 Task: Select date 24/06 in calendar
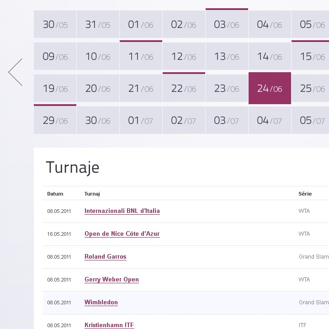pyautogui.click(x=270, y=89)
